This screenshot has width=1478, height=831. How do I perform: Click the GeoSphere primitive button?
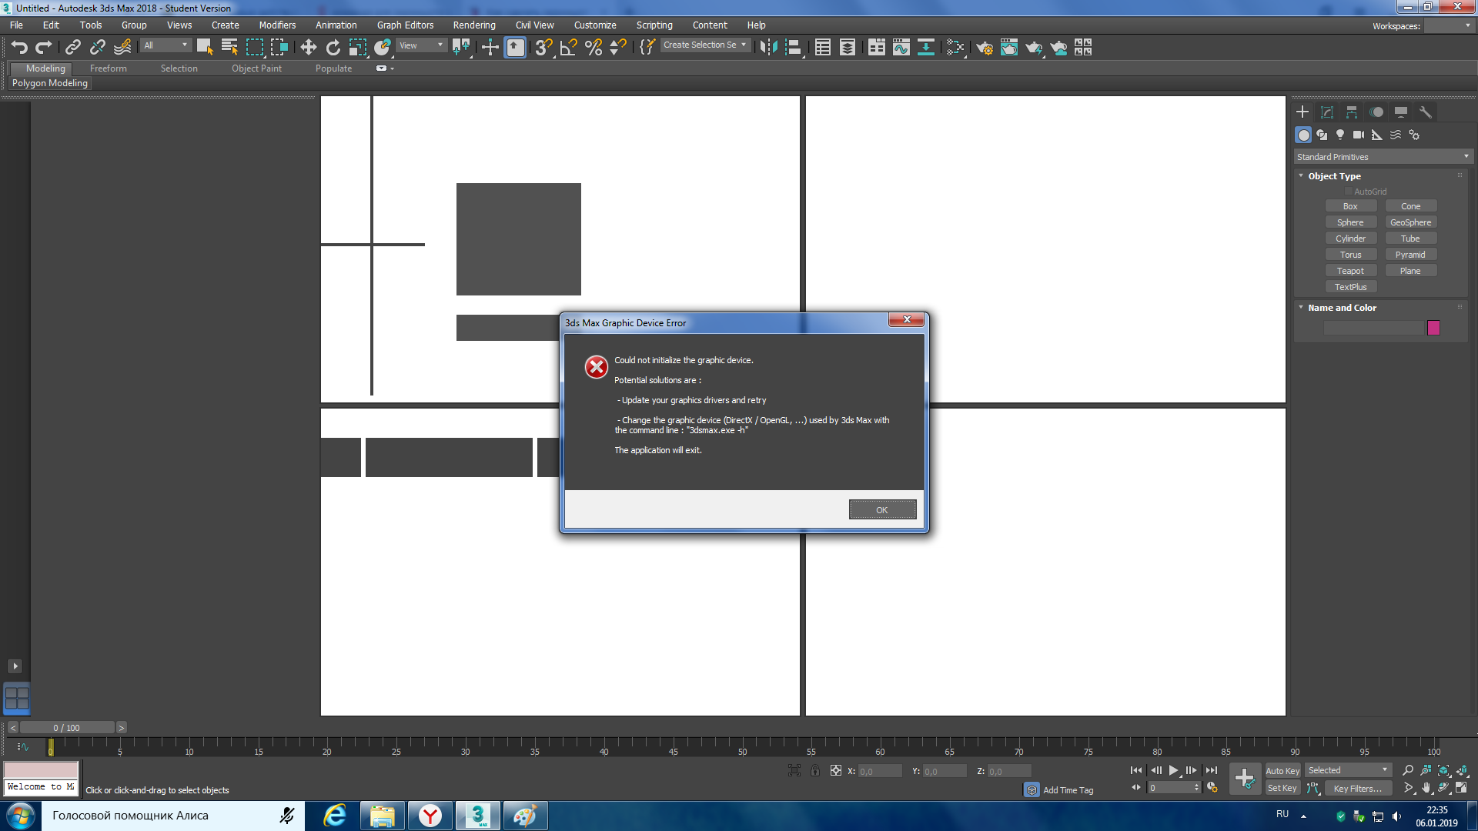[x=1410, y=222]
